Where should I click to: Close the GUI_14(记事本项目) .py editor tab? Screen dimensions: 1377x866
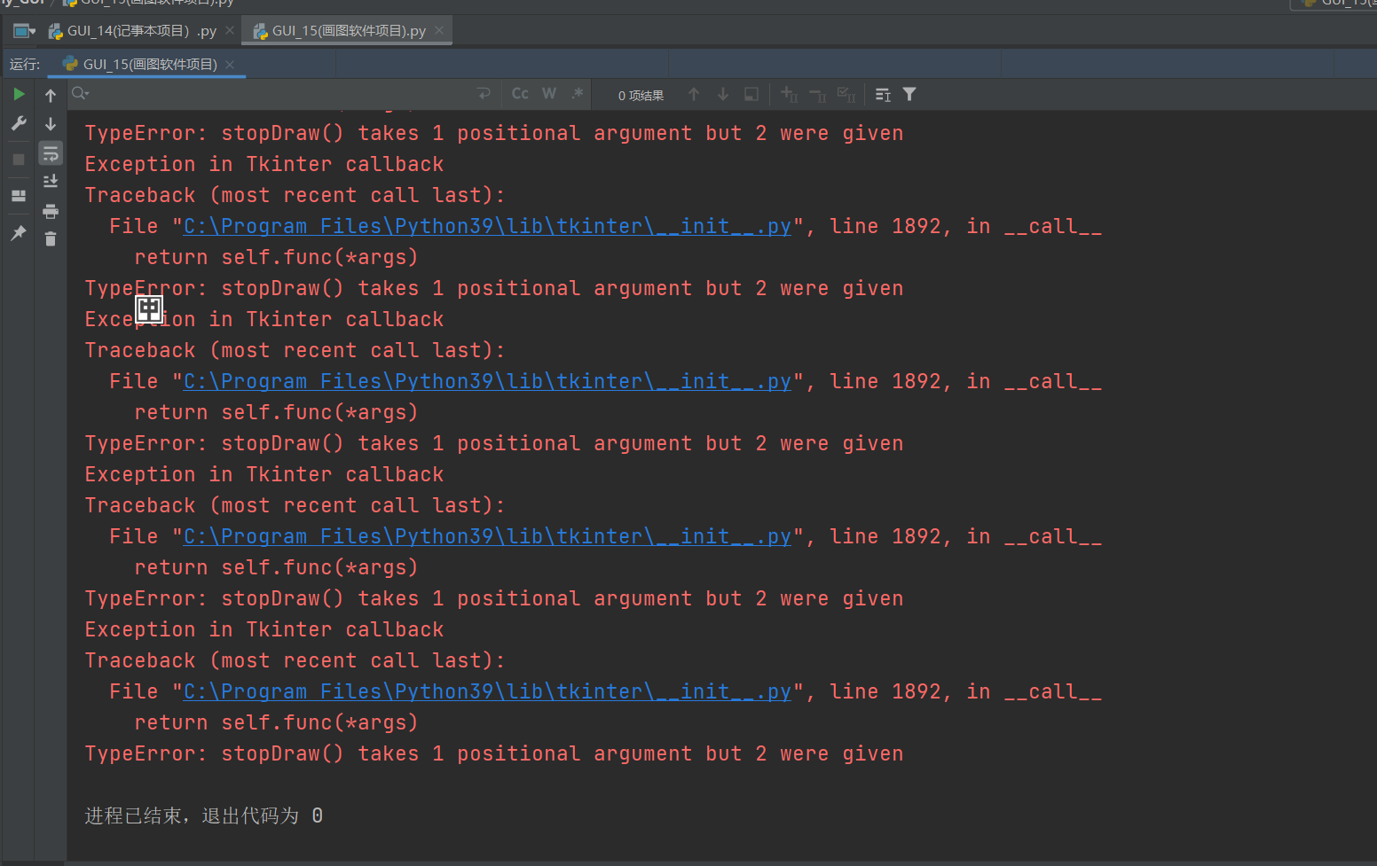230,30
